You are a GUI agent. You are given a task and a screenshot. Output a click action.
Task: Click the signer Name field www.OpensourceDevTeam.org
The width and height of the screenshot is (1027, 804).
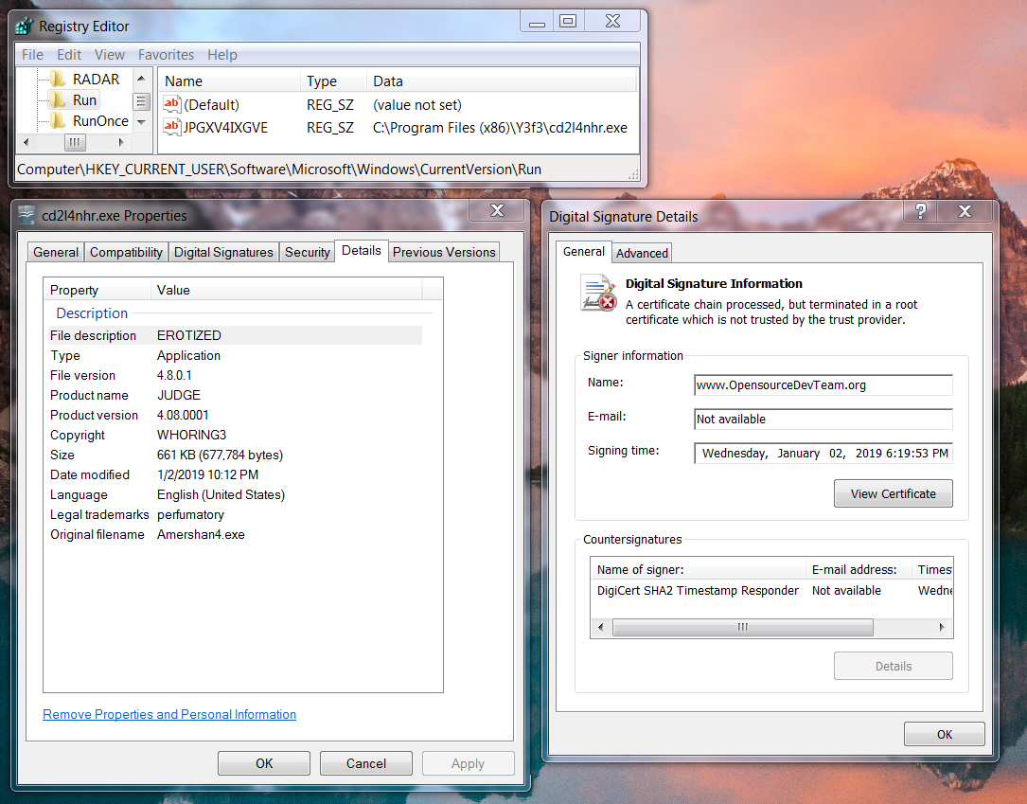pyautogui.click(x=823, y=385)
